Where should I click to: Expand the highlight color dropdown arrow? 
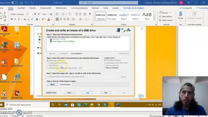click(x=45, y=19)
